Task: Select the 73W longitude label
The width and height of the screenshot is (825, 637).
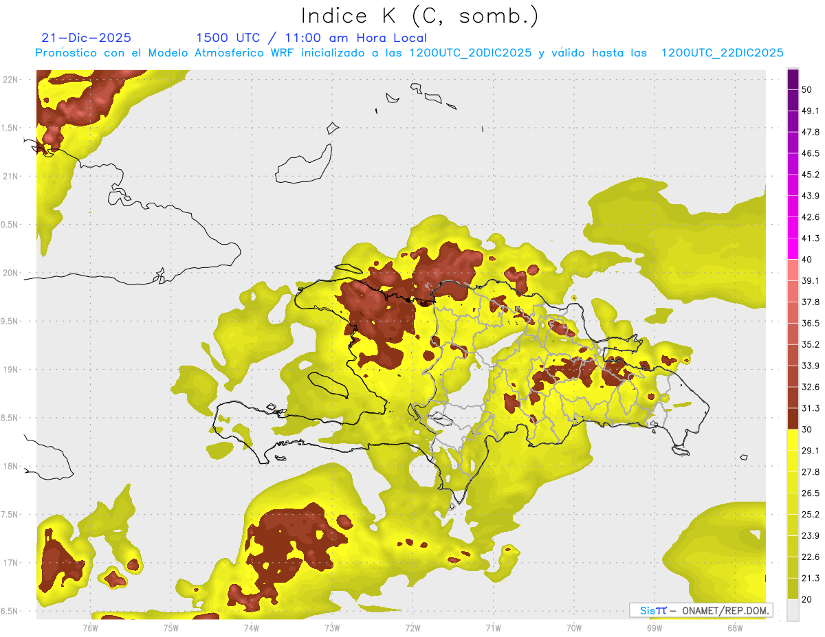Action: (332, 627)
